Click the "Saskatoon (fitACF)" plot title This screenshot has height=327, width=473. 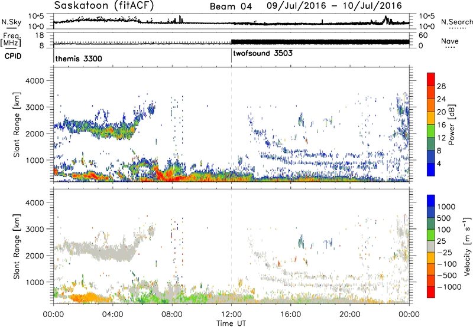point(104,6)
